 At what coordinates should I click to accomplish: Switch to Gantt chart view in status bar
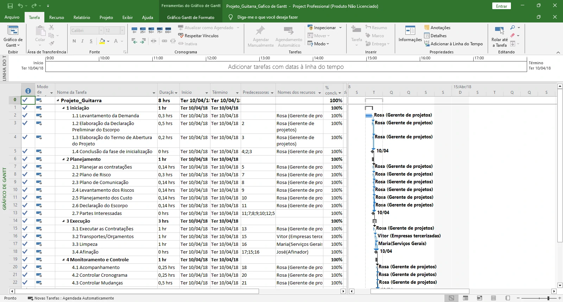[451, 298]
